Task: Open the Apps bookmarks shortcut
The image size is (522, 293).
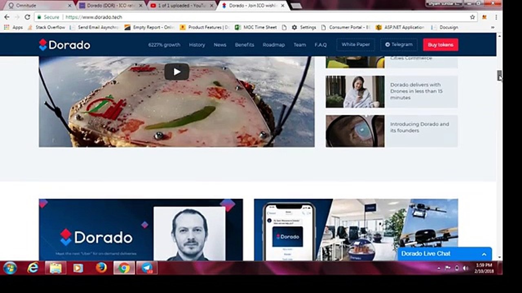Action: click(x=13, y=27)
